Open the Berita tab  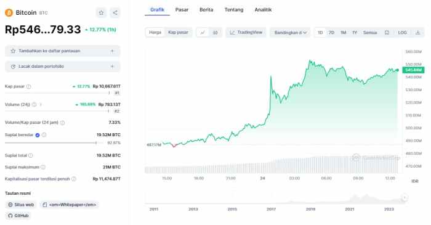(206, 10)
